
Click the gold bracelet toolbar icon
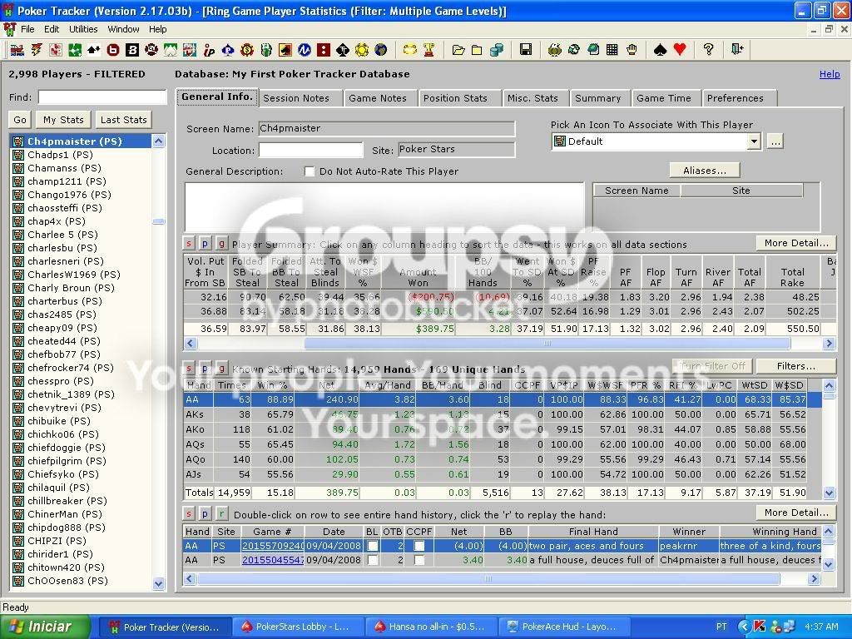click(x=409, y=50)
